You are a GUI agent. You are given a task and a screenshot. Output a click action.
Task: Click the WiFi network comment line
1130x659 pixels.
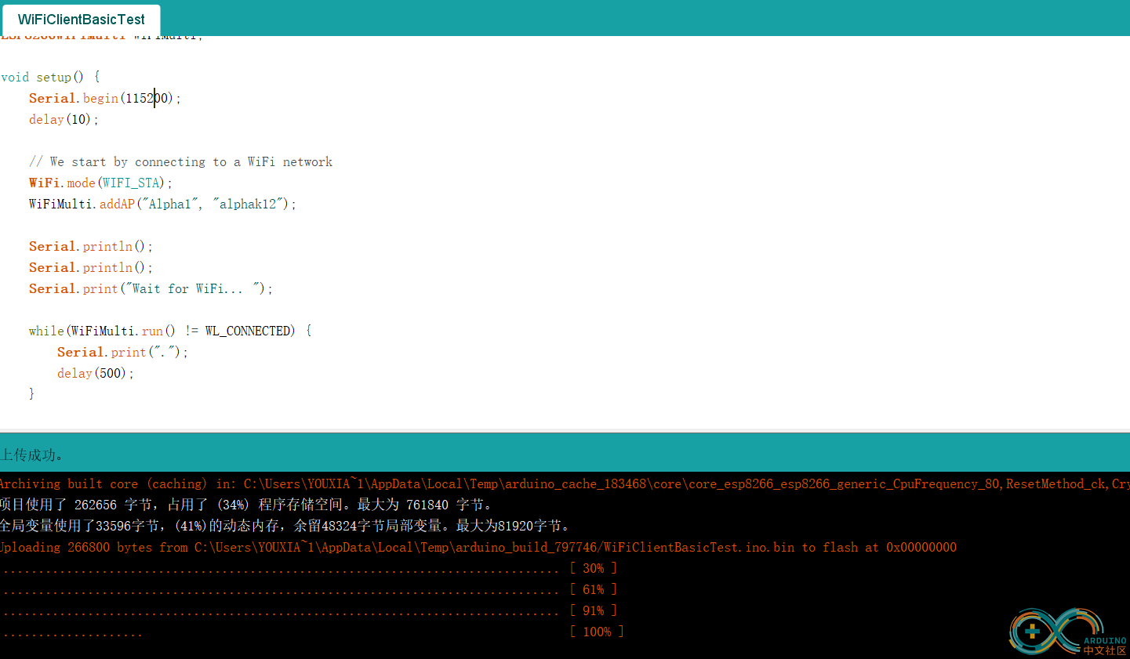point(180,161)
